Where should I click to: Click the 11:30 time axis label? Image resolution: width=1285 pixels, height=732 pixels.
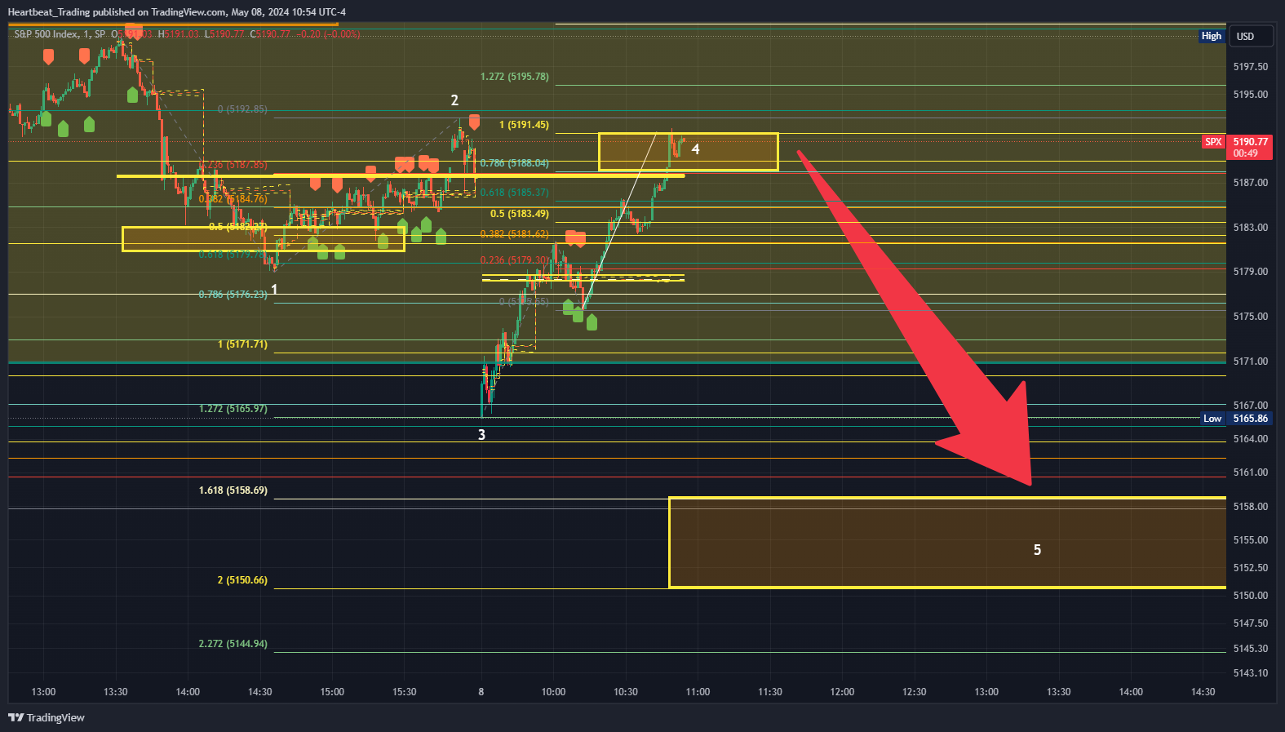click(x=770, y=692)
